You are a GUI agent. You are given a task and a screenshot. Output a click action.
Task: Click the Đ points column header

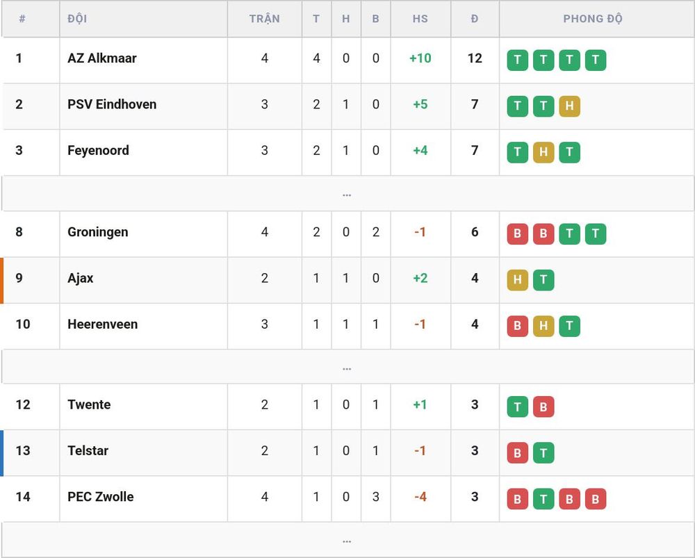pos(475,19)
